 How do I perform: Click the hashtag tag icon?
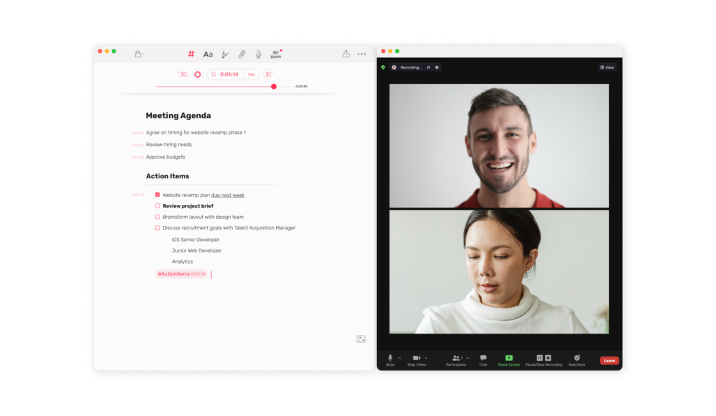coord(192,54)
